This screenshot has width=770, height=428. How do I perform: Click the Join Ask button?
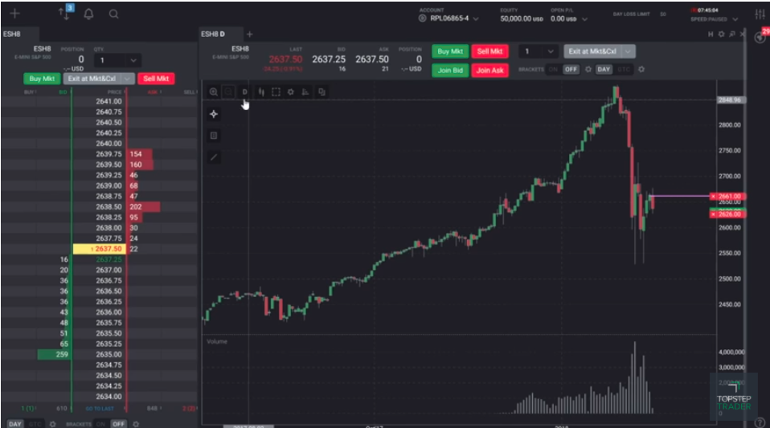(489, 70)
